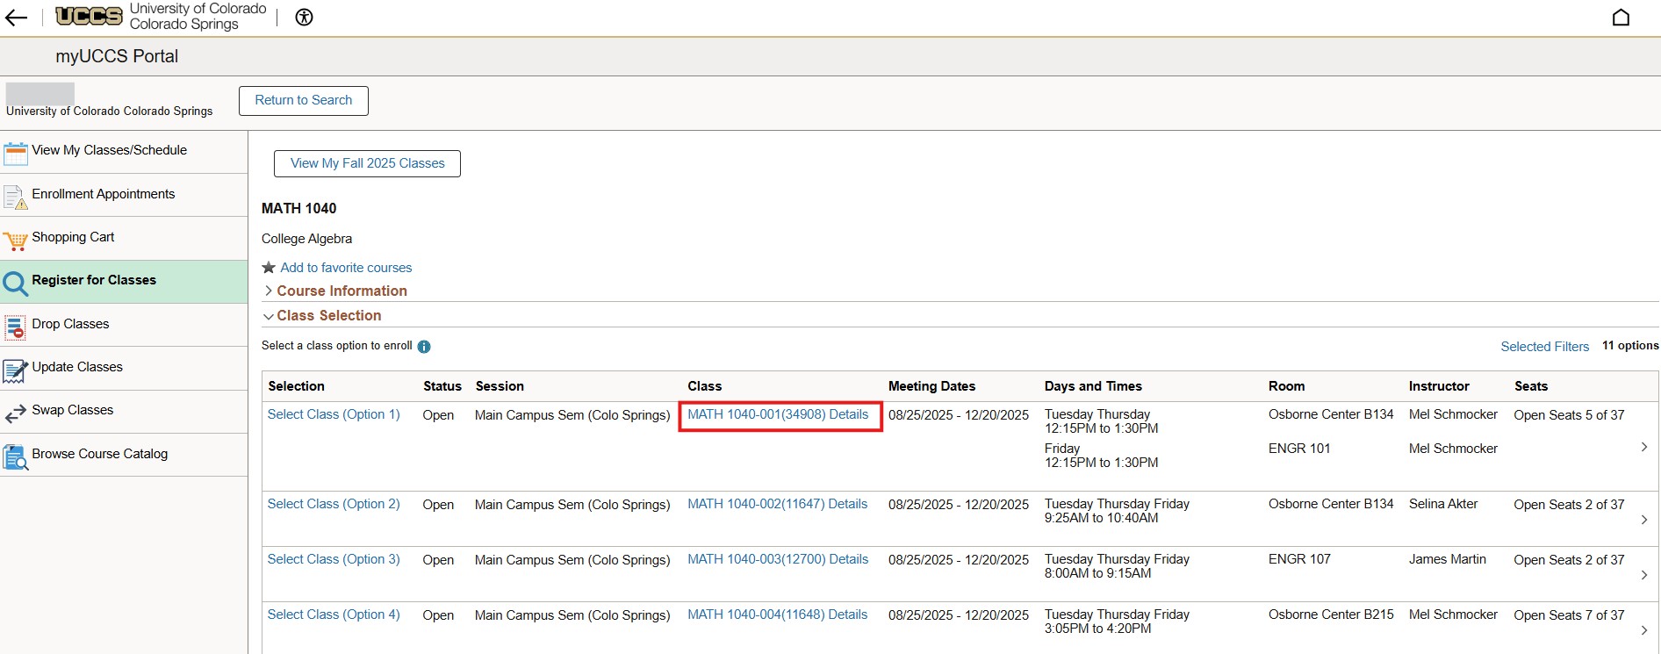Click the Return to Search button
Viewport: 1661px width, 654px height.
[303, 100]
